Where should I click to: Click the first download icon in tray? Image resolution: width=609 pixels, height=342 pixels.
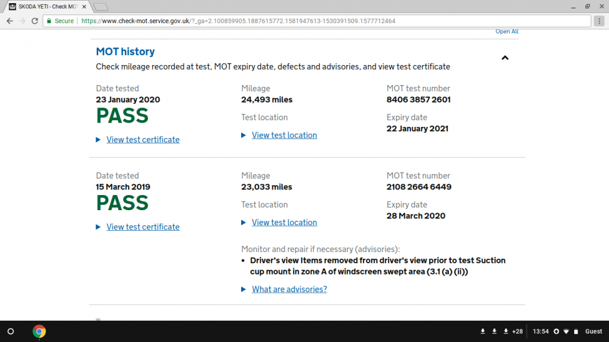coord(483,331)
